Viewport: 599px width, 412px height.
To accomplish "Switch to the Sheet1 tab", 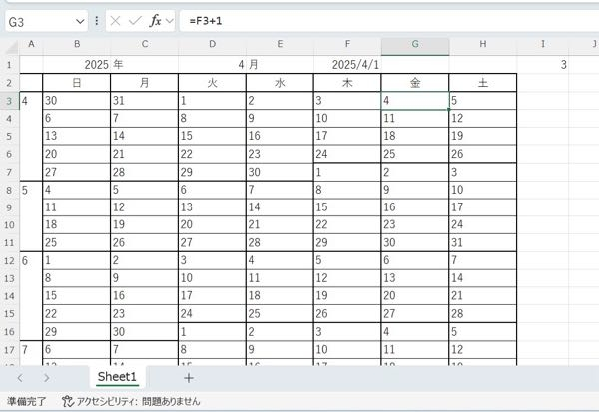I will point(117,377).
